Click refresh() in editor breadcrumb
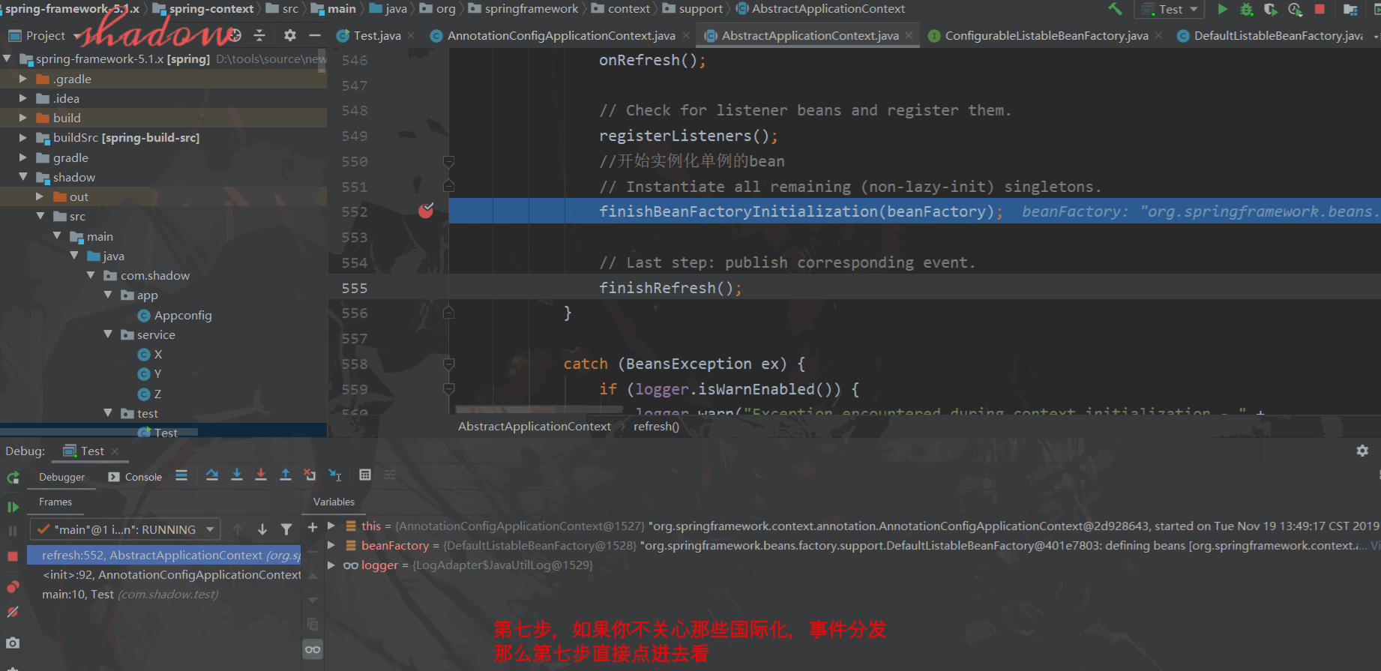Viewport: 1381px width, 671px height. tap(656, 426)
